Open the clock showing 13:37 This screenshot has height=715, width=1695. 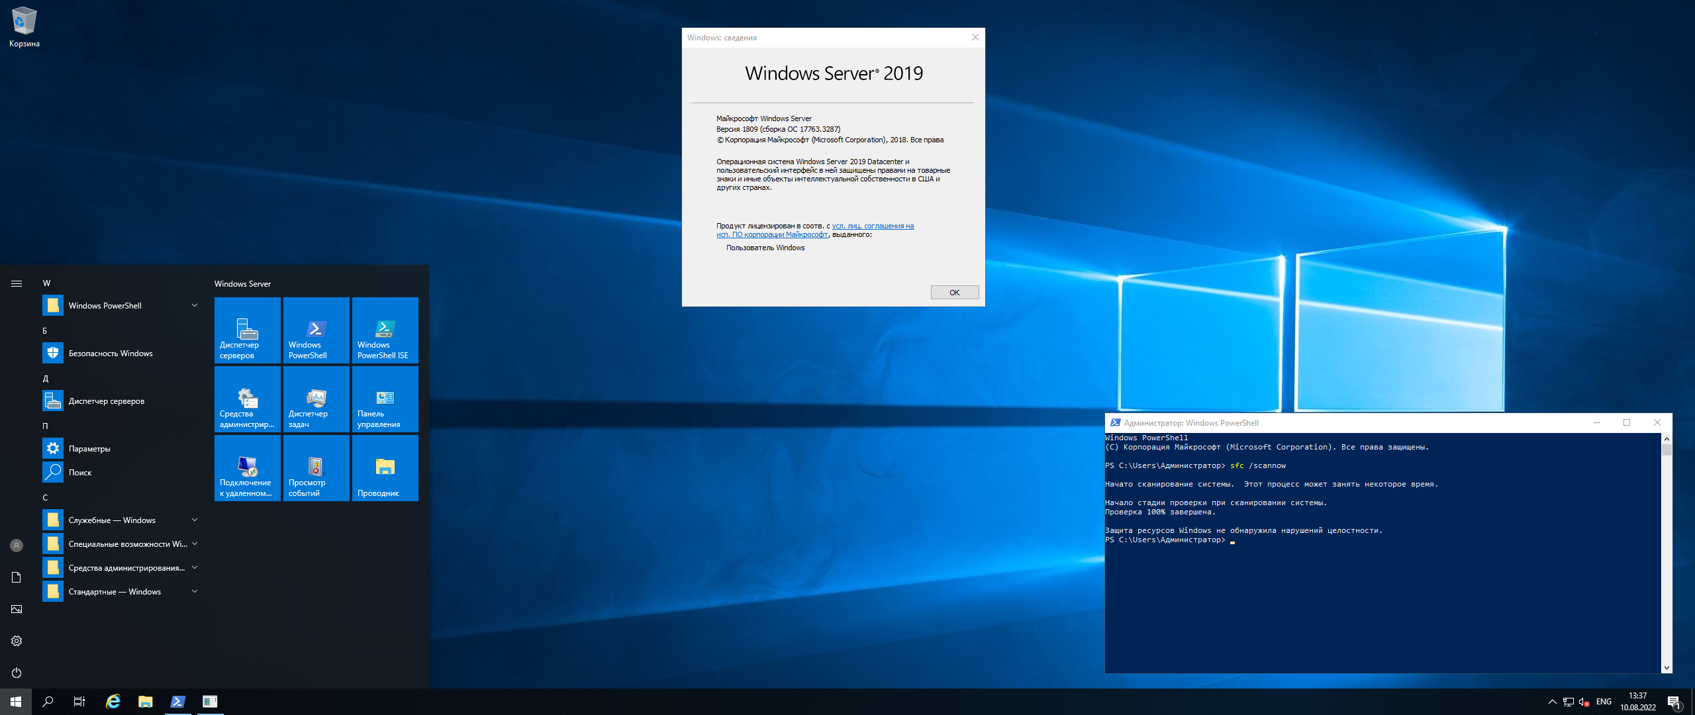tap(1638, 702)
